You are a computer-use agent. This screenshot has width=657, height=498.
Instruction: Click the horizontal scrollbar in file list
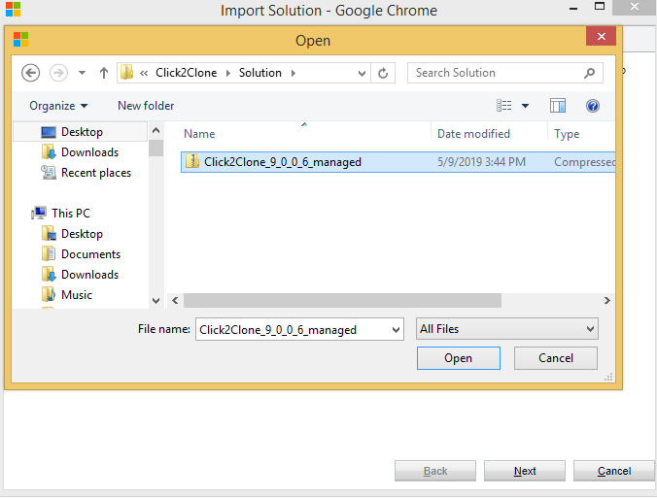tap(342, 300)
